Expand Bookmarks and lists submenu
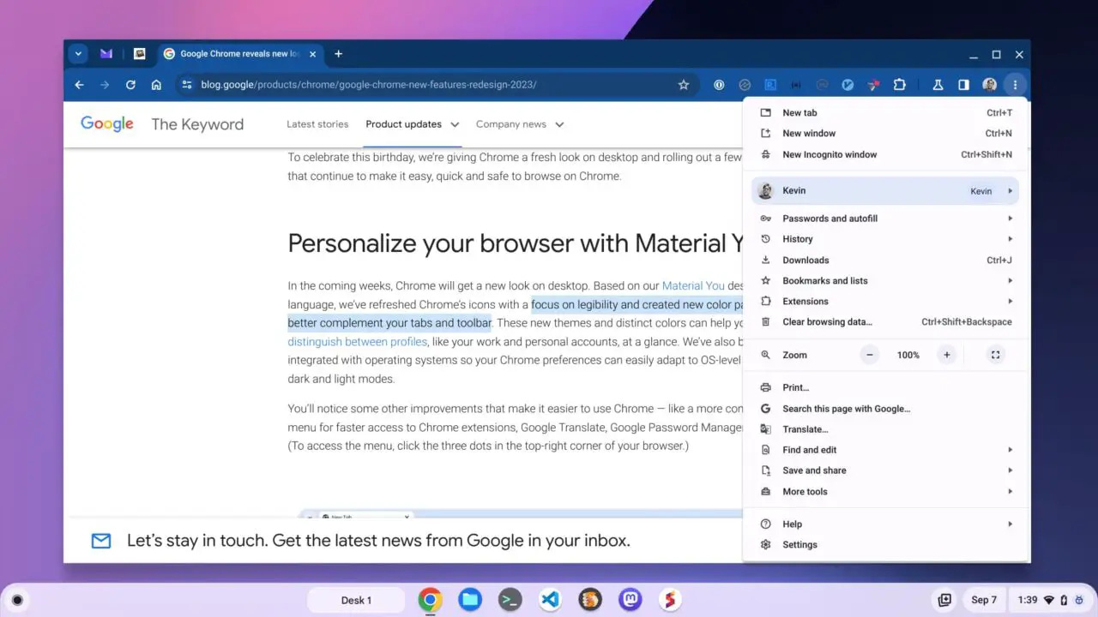 click(x=885, y=281)
